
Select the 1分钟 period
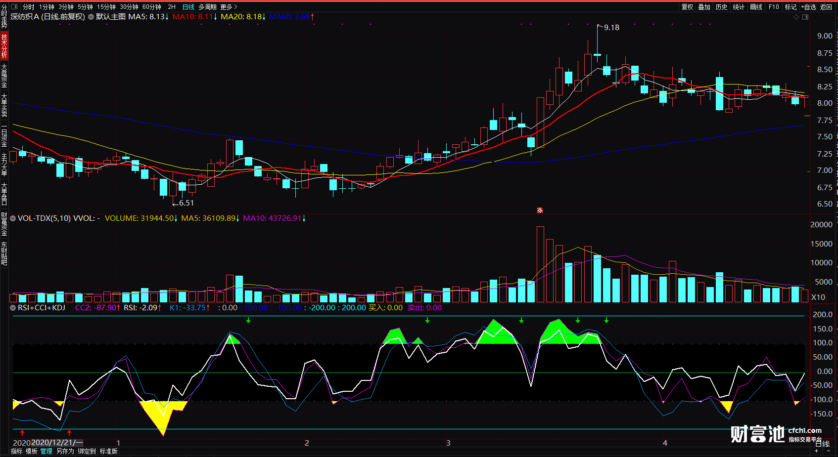coord(47,7)
